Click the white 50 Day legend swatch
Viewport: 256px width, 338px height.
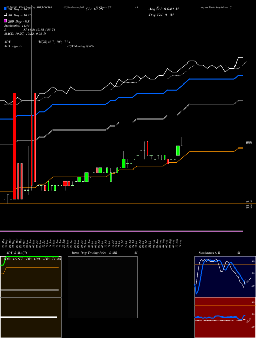[6, 15]
